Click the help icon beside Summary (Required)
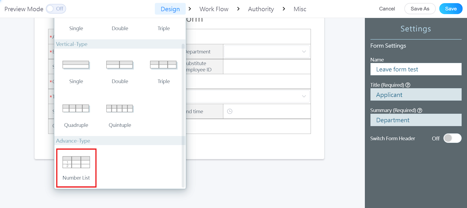Image resolution: width=467 pixels, height=208 pixels. tap(420, 110)
